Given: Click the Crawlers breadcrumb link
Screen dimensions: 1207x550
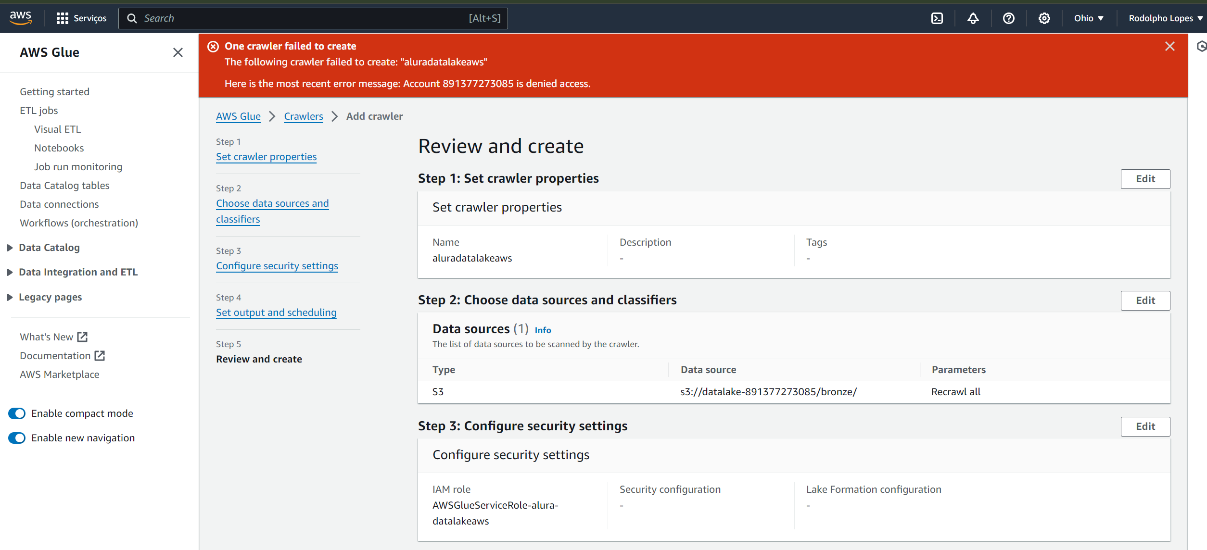Looking at the screenshot, I should tap(304, 116).
